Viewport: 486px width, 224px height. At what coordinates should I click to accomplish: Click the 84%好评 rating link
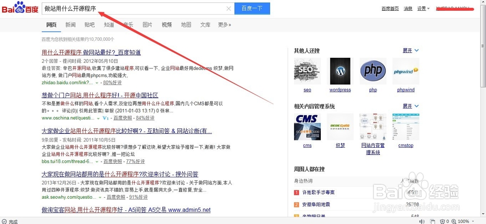click(x=145, y=118)
